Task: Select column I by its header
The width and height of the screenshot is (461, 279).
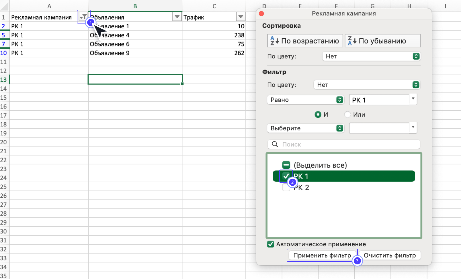Action: (x=445, y=6)
